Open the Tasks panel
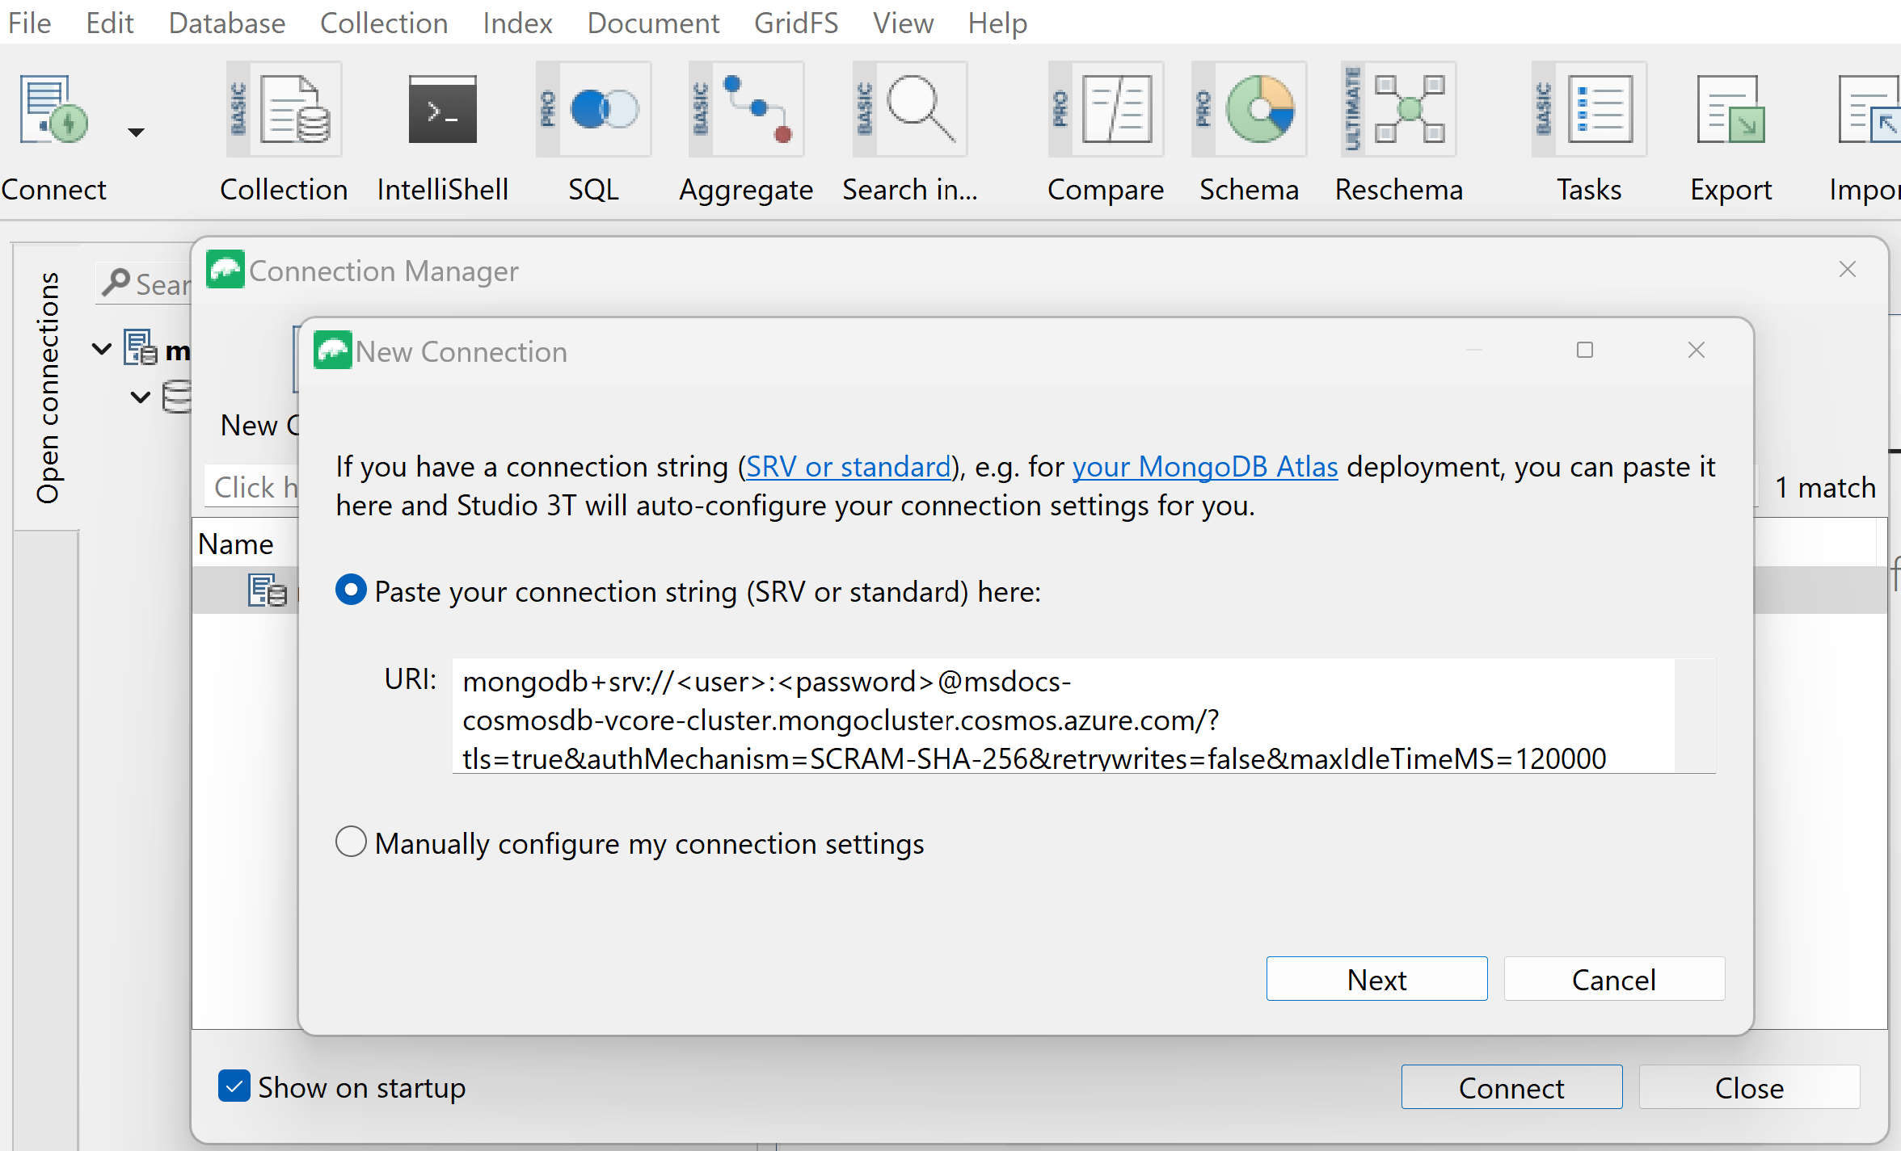The height and width of the screenshot is (1151, 1901). 1587,129
